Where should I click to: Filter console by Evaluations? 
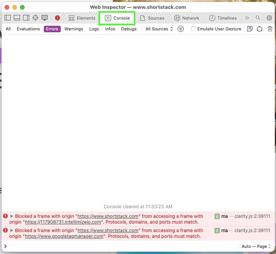(28, 29)
